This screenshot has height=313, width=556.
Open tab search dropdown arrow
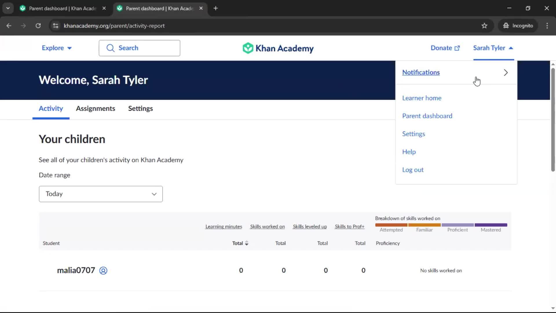tap(8, 8)
